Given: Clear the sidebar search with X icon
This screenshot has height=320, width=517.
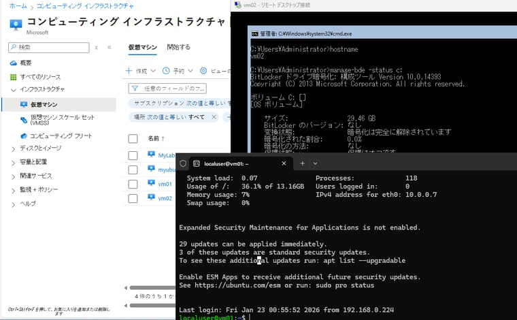Looking at the screenshot, I should [97, 48].
